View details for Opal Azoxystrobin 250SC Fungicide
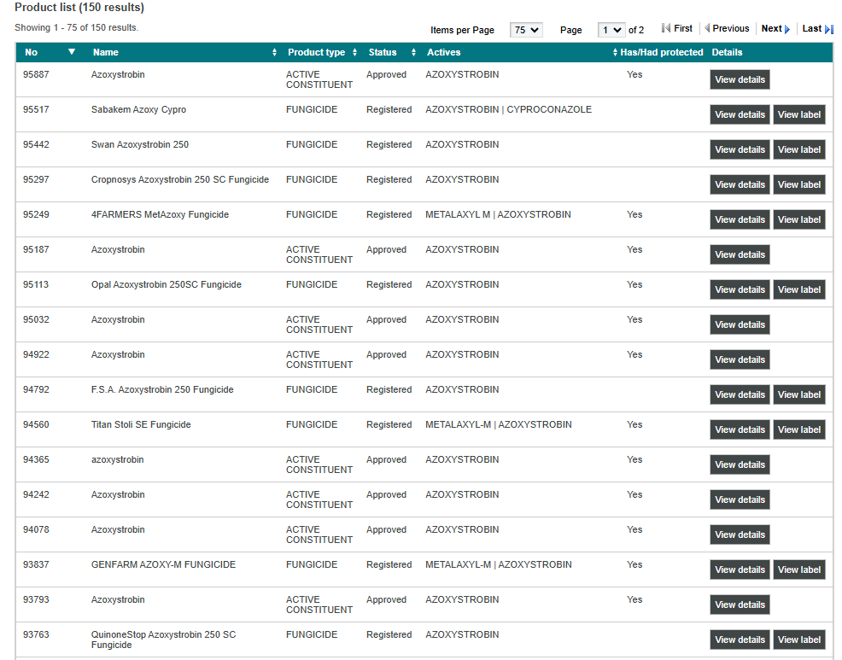842x660 pixels. click(x=740, y=290)
